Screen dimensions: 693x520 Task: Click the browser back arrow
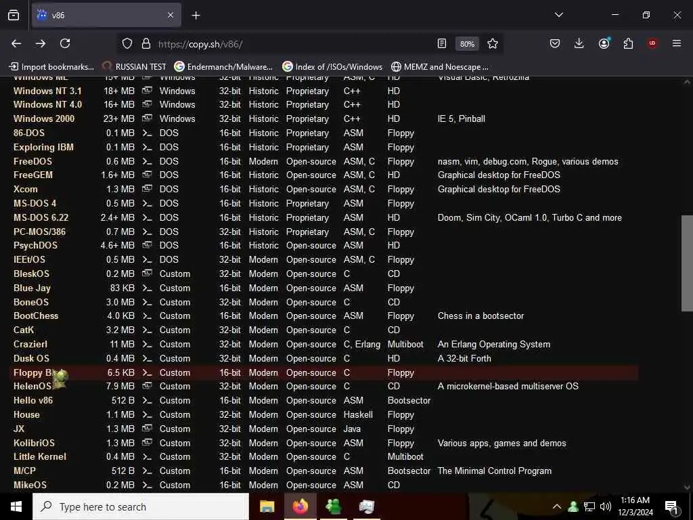tap(16, 43)
